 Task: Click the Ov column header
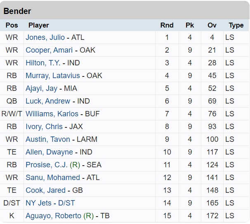click(x=212, y=25)
